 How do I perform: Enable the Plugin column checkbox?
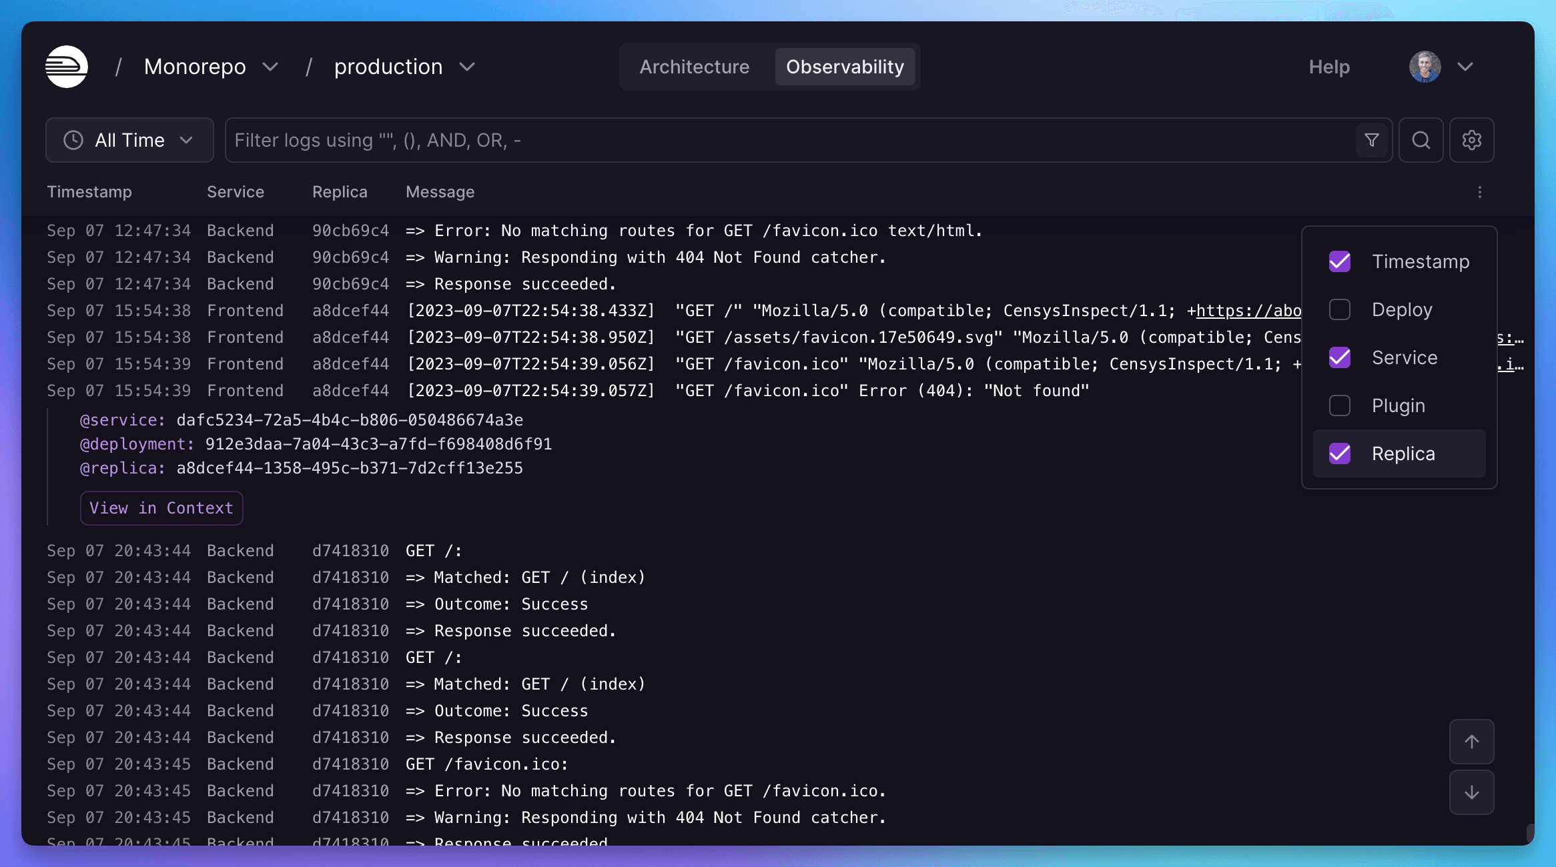[1340, 405]
